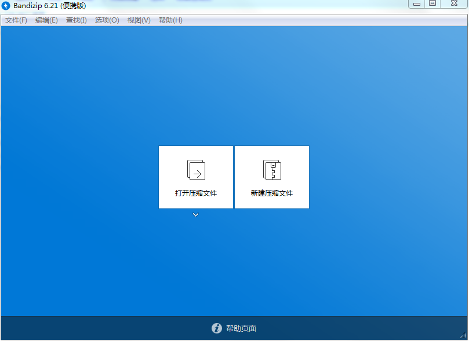Open the 选项(O) menu
The width and height of the screenshot is (469, 341).
point(107,20)
